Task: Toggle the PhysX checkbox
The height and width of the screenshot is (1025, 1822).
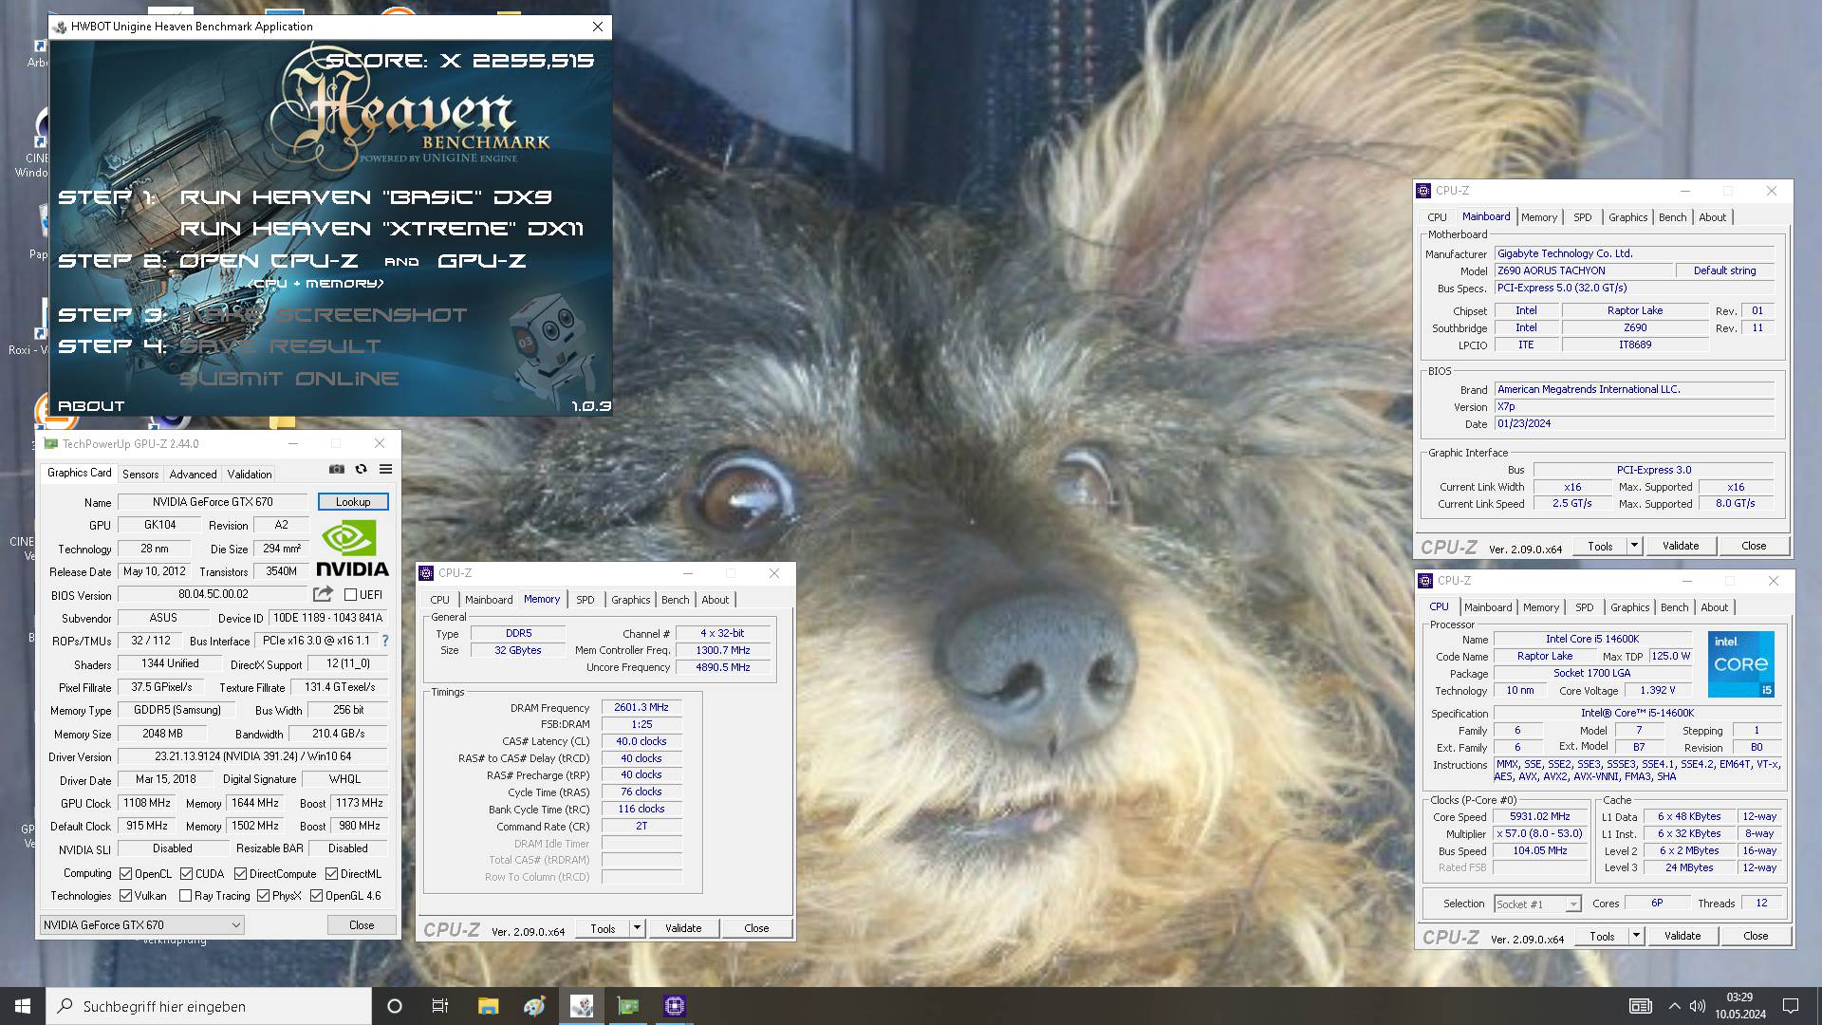Action: 263,895
